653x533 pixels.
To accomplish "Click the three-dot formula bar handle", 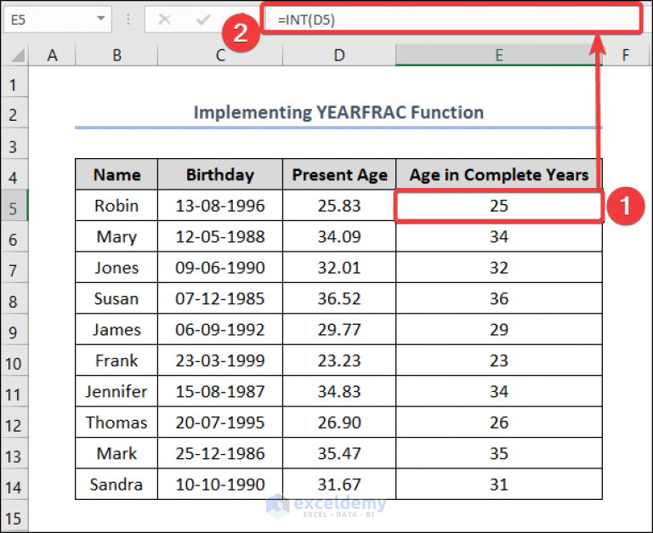I will point(128,20).
